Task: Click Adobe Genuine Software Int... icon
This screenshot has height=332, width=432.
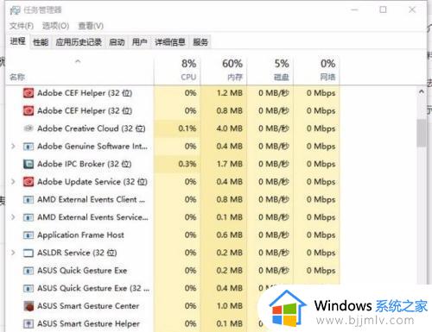Action: coord(29,147)
